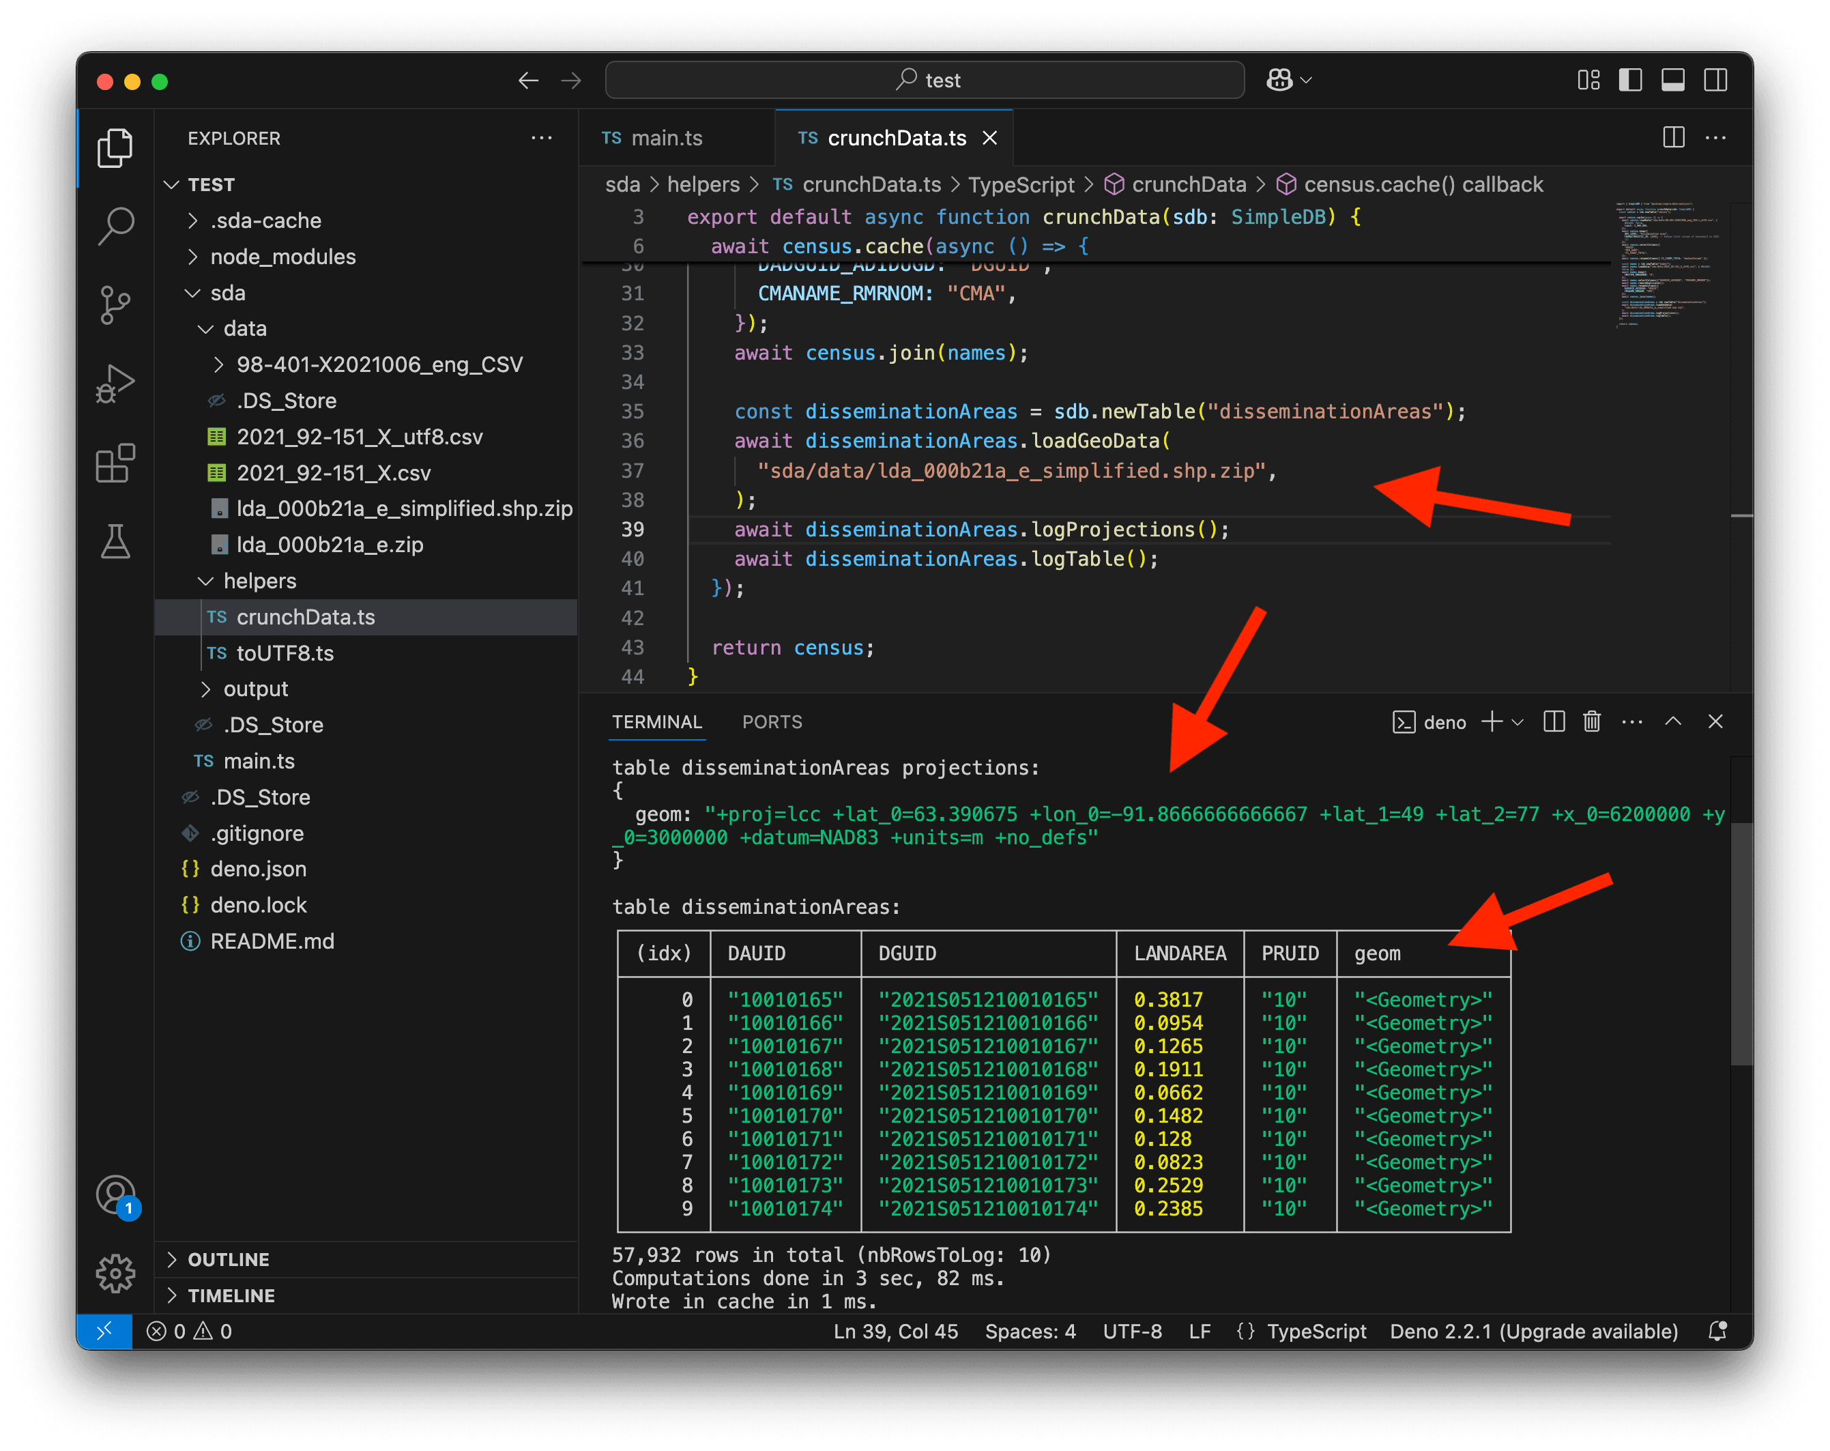Click the command center search box
The image size is (1830, 1451).
(x=925, y=80)
